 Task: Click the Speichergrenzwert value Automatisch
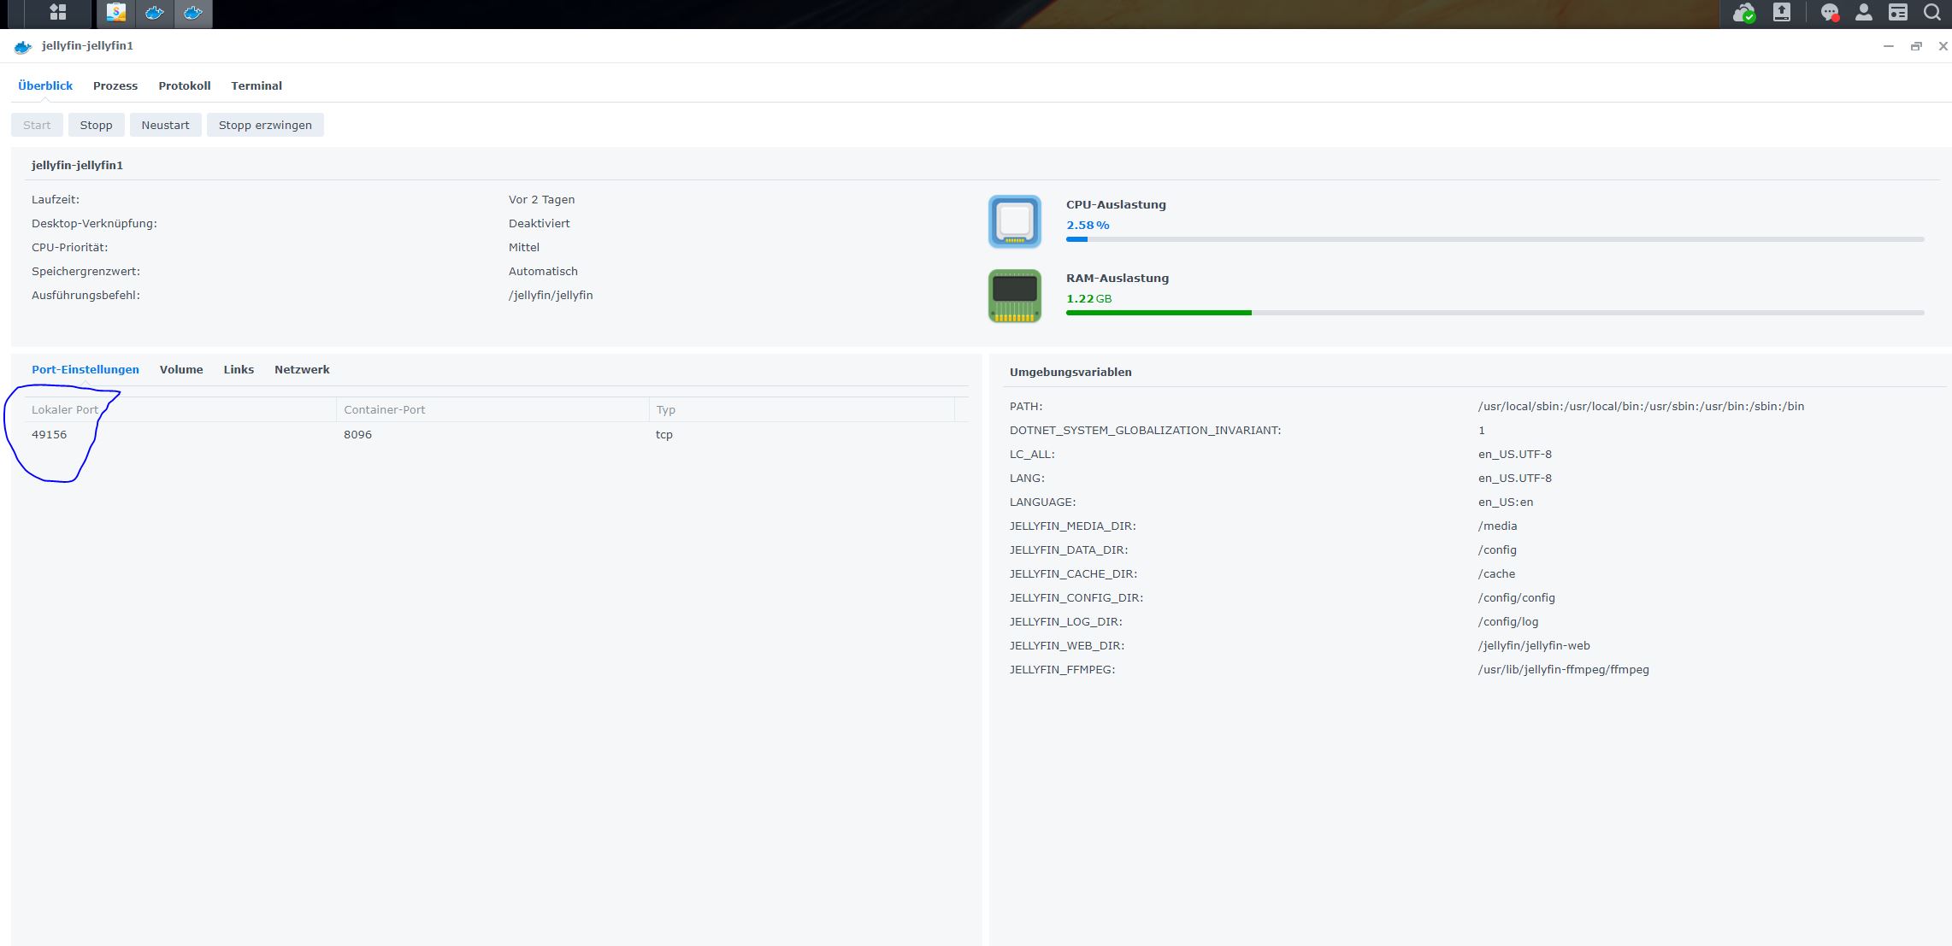coord(543,271)
